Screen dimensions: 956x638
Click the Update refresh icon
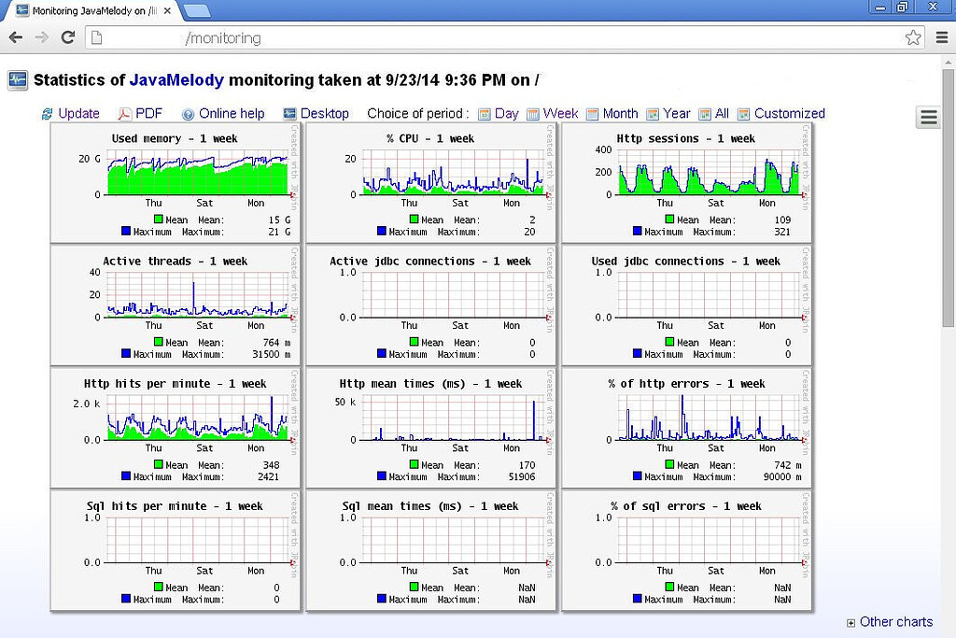point(49,113)
